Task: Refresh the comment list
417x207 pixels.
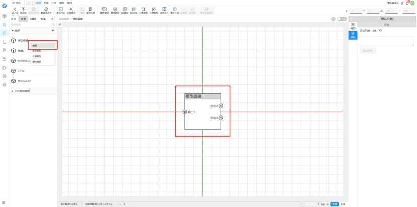Action: click(x=380, y=31)
